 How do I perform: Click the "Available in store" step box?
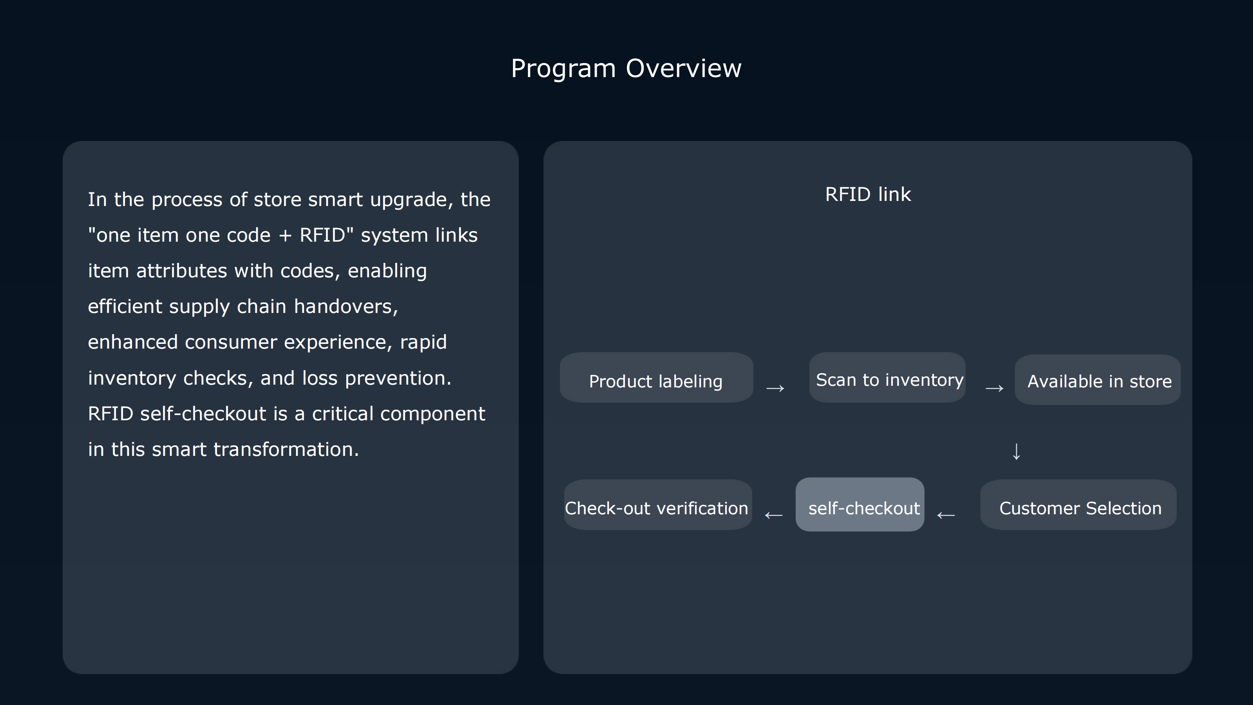coord(1098,380)
